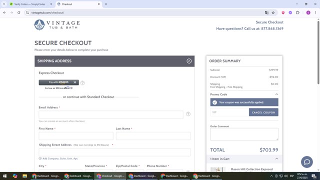
Task: Open a new browser tab
Action: click(x=106, y=4)
